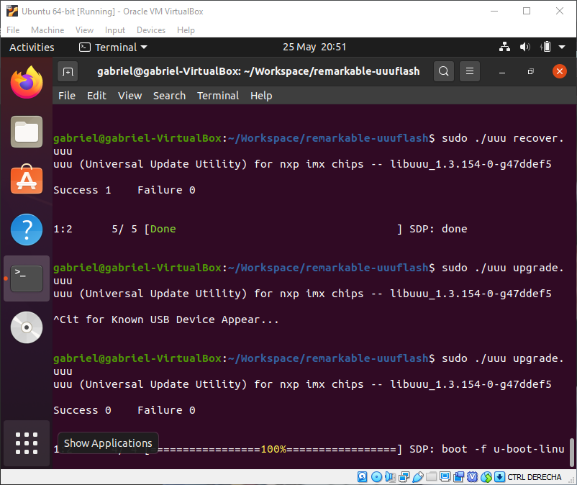Image resolution: width=577 pixels, height=485 pixels.
Task: Minimize the terminal window
Action: click(502, 71)
